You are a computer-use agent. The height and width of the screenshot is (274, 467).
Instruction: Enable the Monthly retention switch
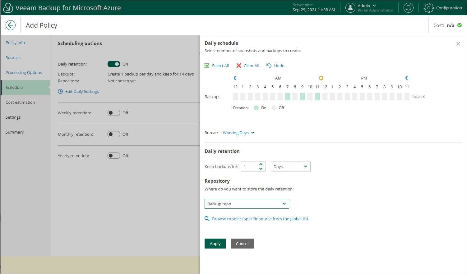point(114,134)
